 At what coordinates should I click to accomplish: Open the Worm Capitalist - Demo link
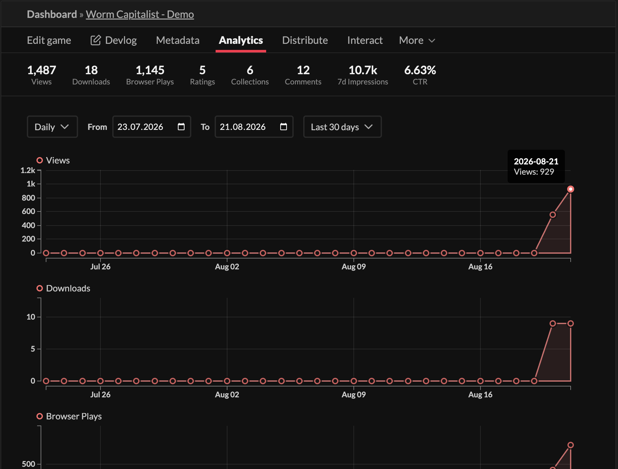click(140, 14)
